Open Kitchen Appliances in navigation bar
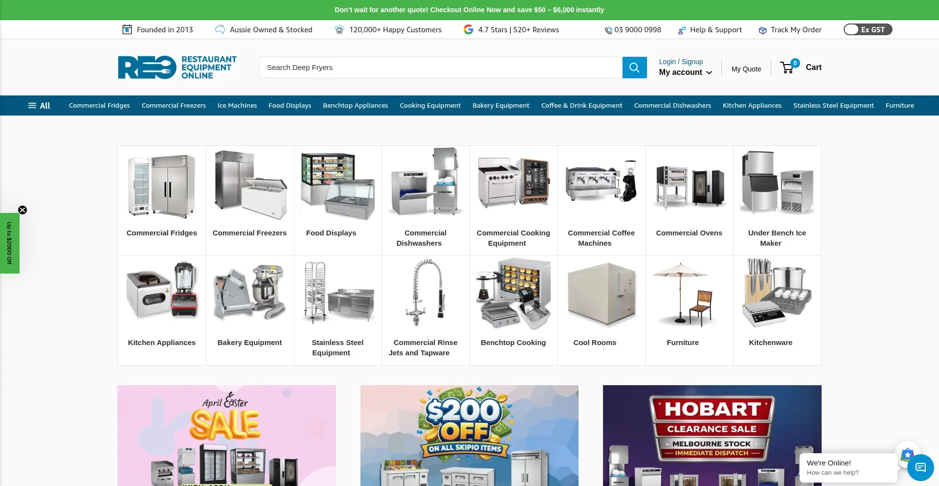The image size is (939, 486). pos(752,106)
